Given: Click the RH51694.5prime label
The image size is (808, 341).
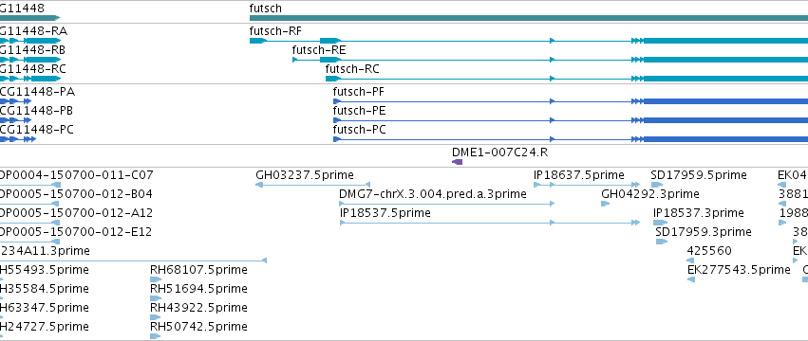Looking at the screenshot, I should pyautogui.click(x=198, y=289).
